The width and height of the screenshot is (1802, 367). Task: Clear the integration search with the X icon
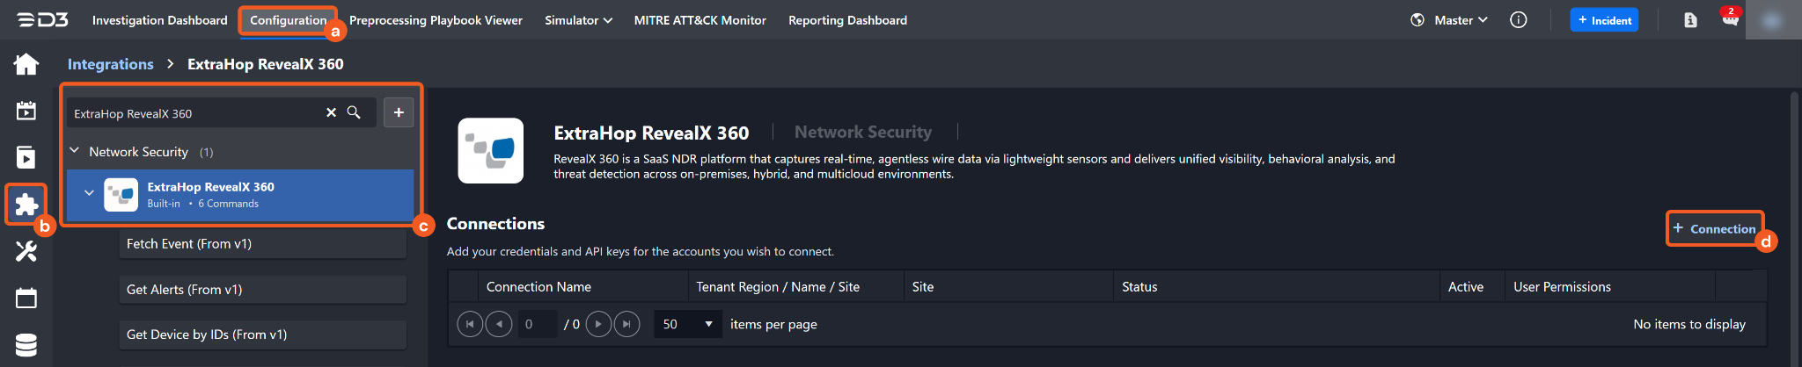coord(331,112)
